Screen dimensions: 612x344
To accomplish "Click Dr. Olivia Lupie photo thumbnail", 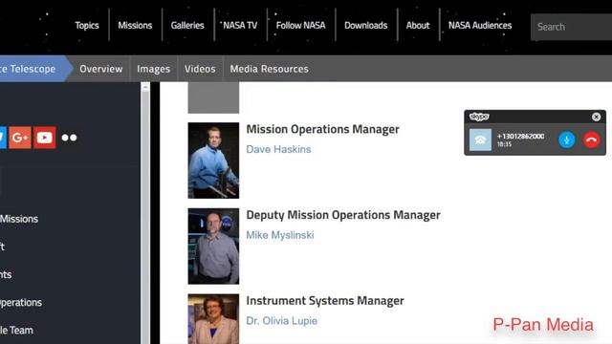I will (213, 319).
